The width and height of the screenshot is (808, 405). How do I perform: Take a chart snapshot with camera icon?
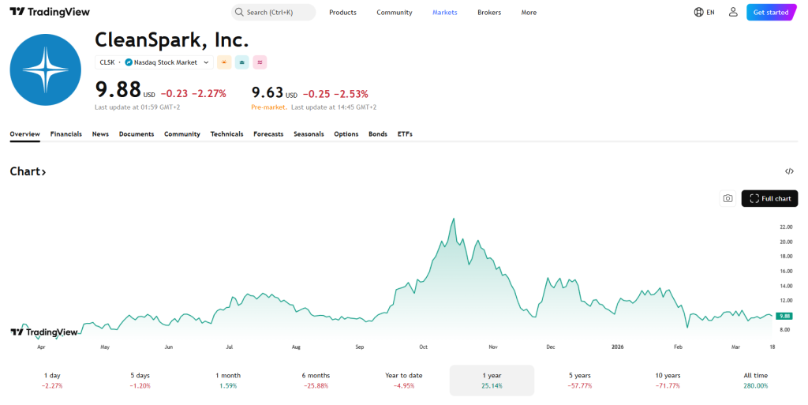point(728,198)
